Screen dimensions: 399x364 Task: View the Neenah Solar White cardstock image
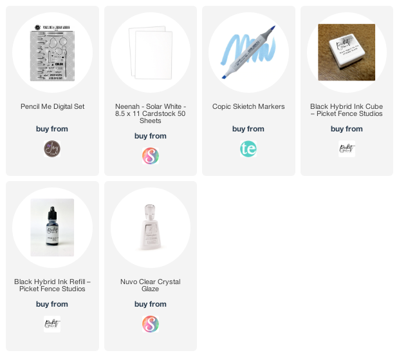point(151,52)
